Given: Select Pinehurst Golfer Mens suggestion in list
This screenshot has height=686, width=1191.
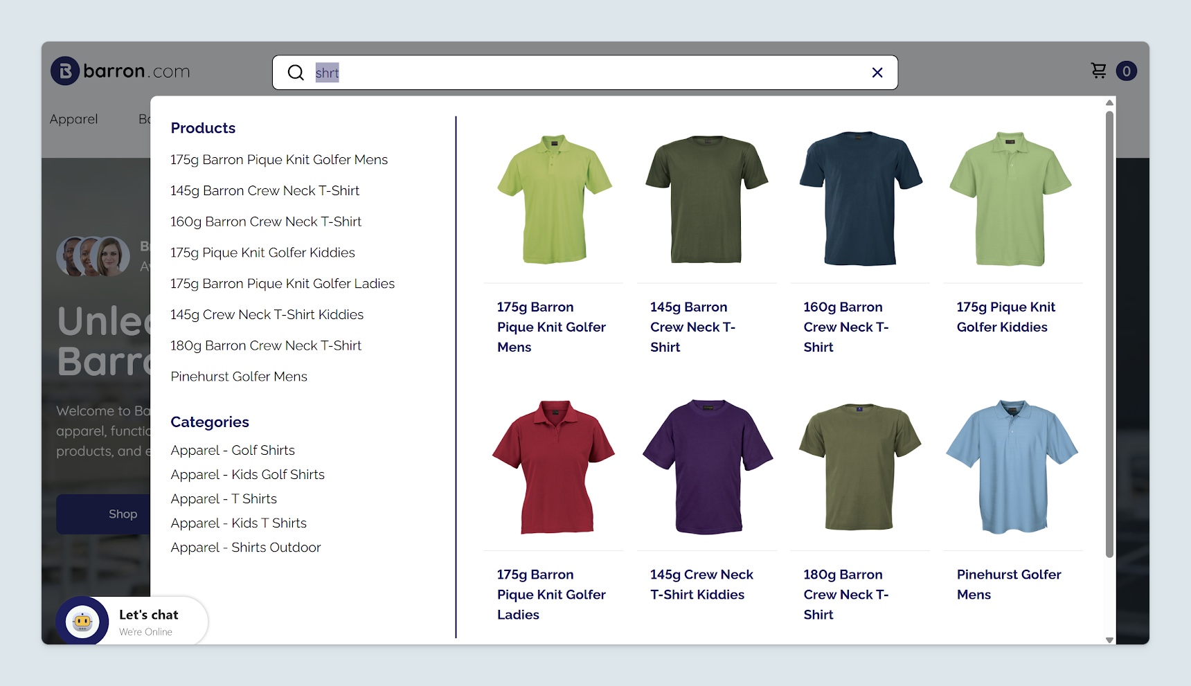Looking at the screenshot, I should (239, 377).
